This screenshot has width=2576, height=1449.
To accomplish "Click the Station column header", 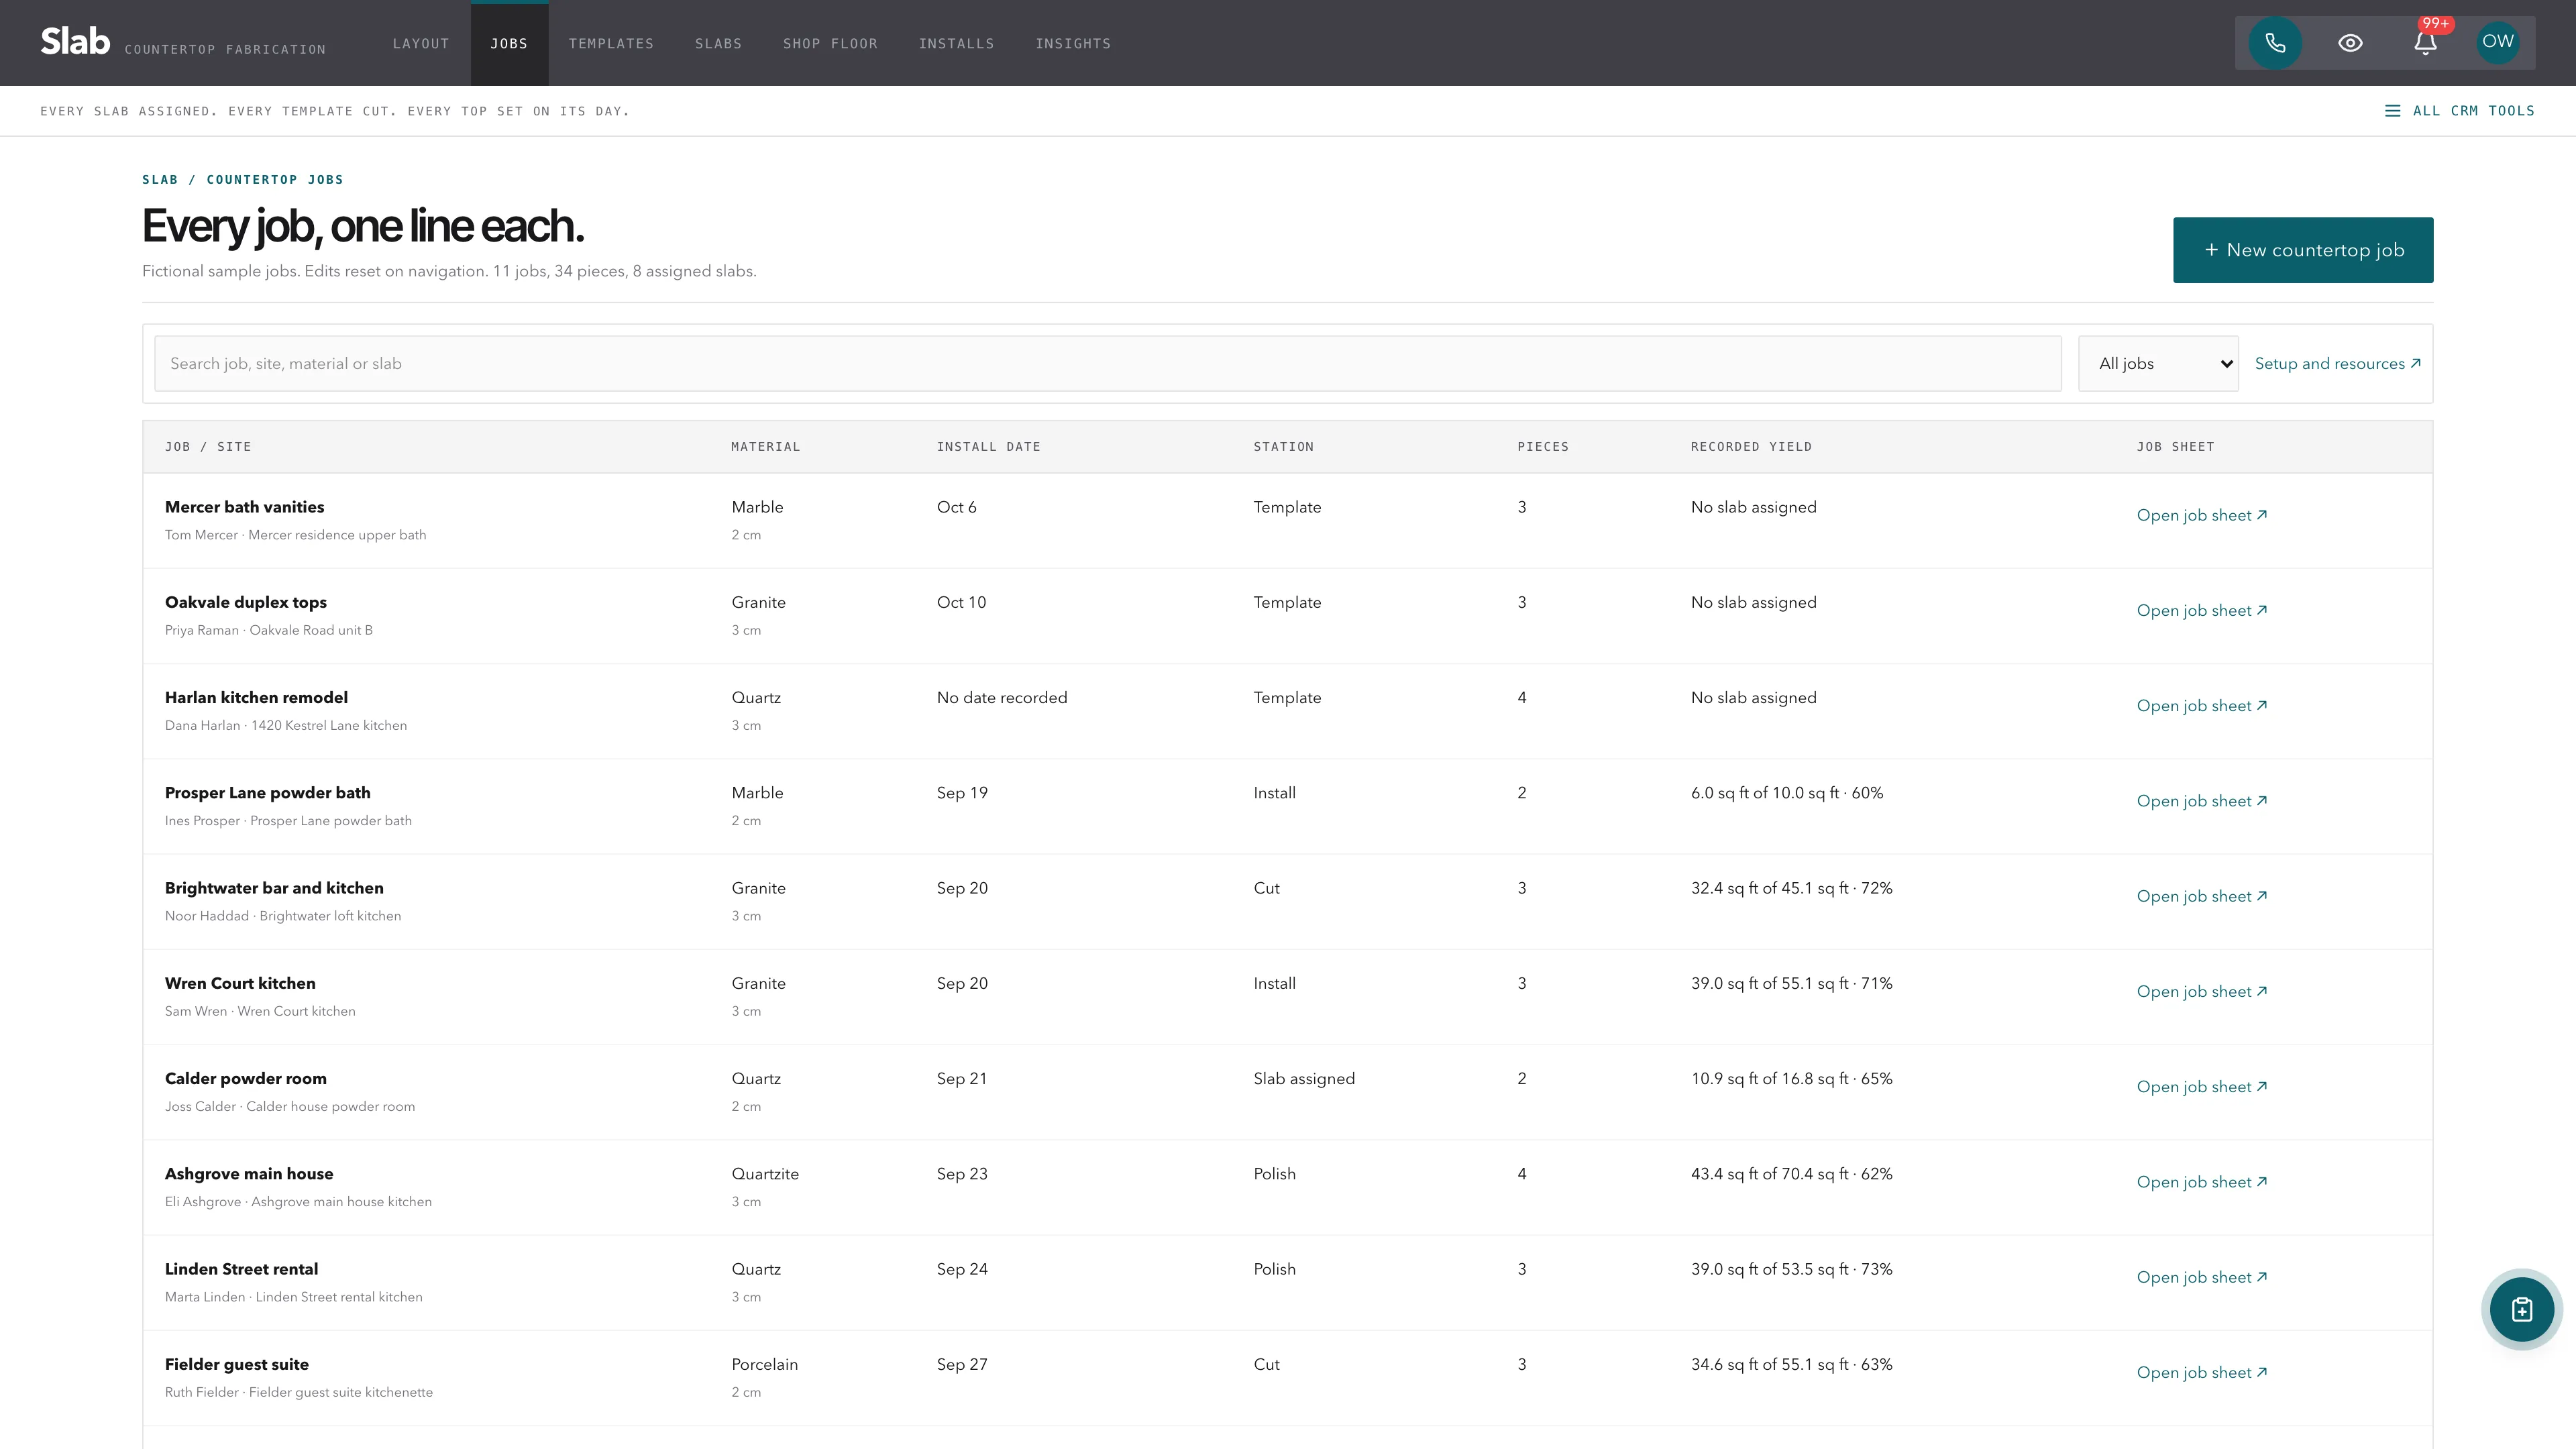I will (x=1283, y=447).
